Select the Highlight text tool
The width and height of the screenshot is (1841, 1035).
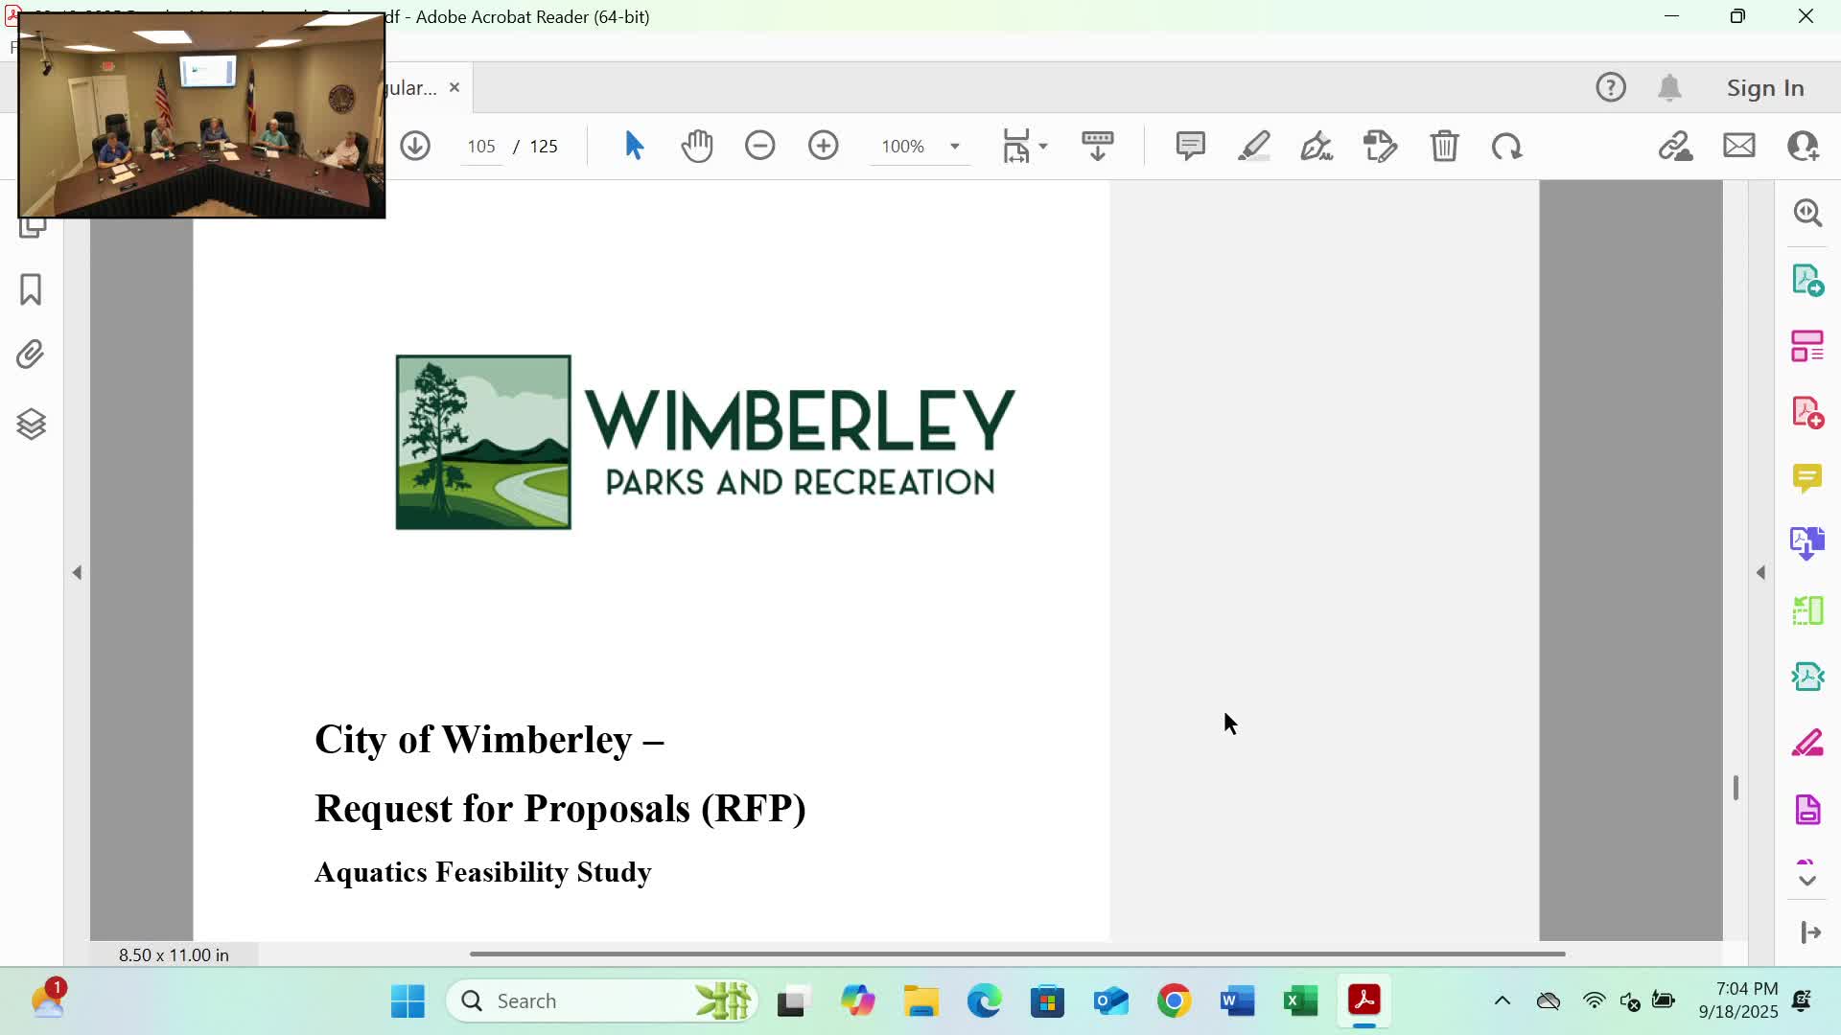[x=1253, y=146]
